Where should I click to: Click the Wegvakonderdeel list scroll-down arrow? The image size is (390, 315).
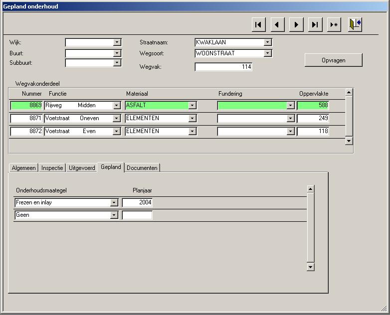pos(349,141)
